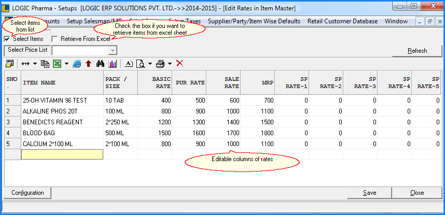Expand dropdown arrow beside column width icon
Screen dimensions: 445x215
(35, 64)
